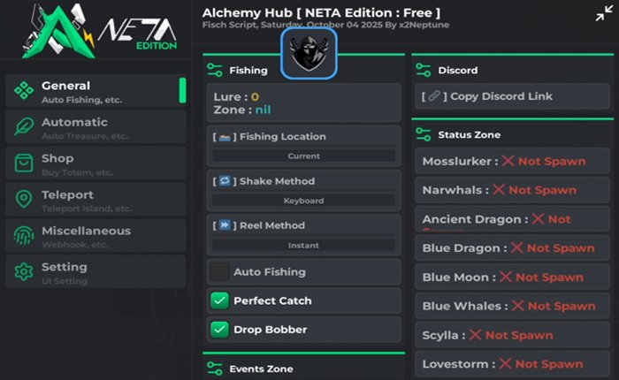
Task: Click the Status Zone sliders icon
Action: [423, 134]
